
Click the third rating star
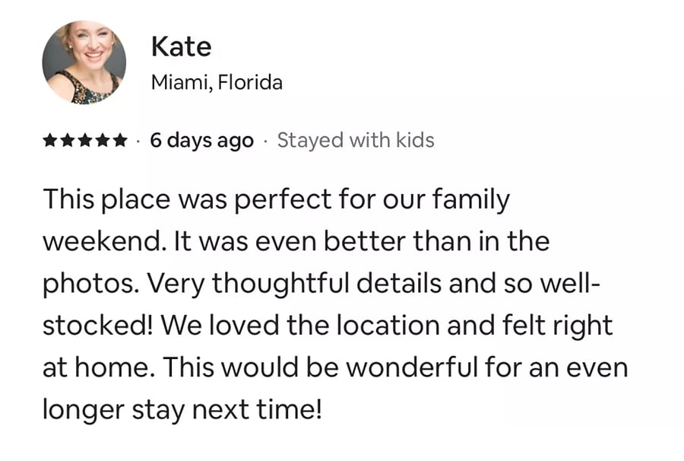coord(85,141)
